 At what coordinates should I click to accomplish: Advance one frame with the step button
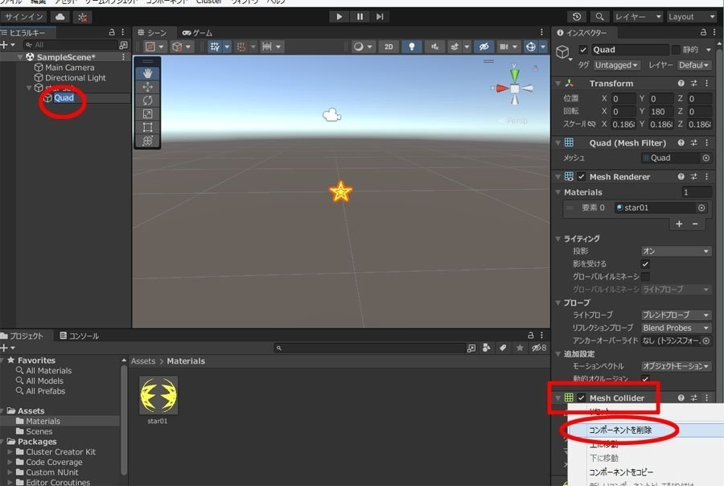click(380, 17)
